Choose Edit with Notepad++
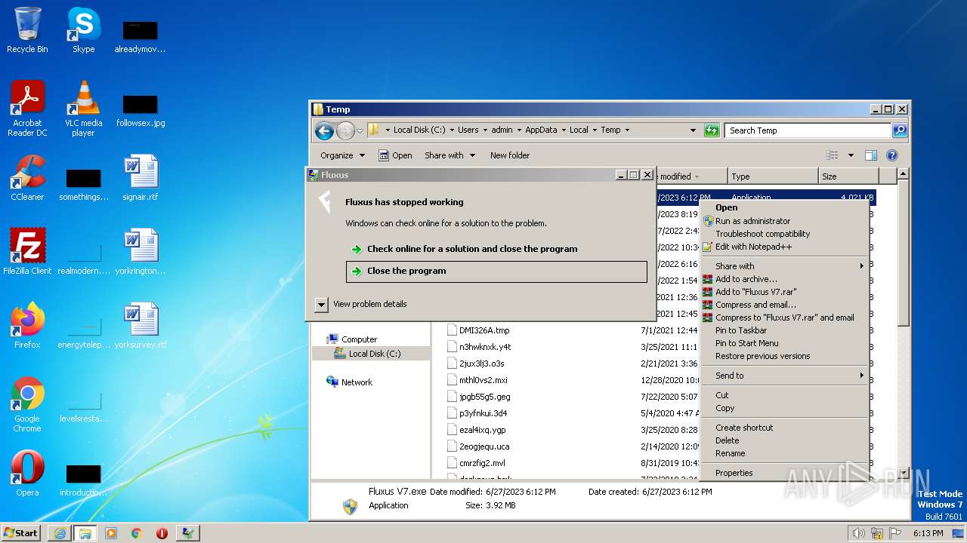Viewport: 967px width, 543px height. coord(783,247)
